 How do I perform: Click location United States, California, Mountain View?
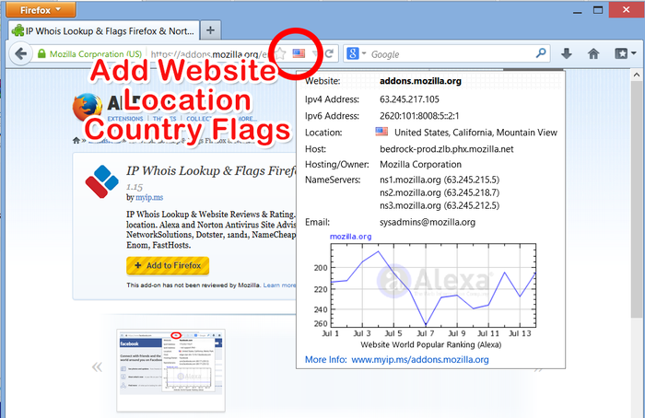[x=476, y=133]
